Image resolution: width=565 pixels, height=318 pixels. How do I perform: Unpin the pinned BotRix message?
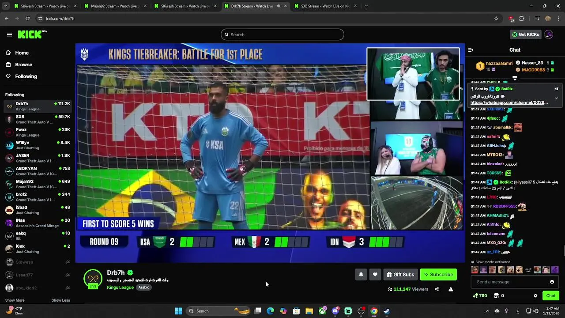tap(556, 89)
